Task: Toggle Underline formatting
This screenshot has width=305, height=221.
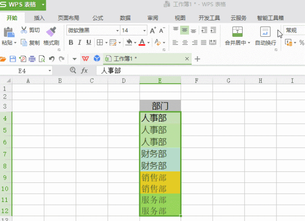Action: [x=89, y=42]
